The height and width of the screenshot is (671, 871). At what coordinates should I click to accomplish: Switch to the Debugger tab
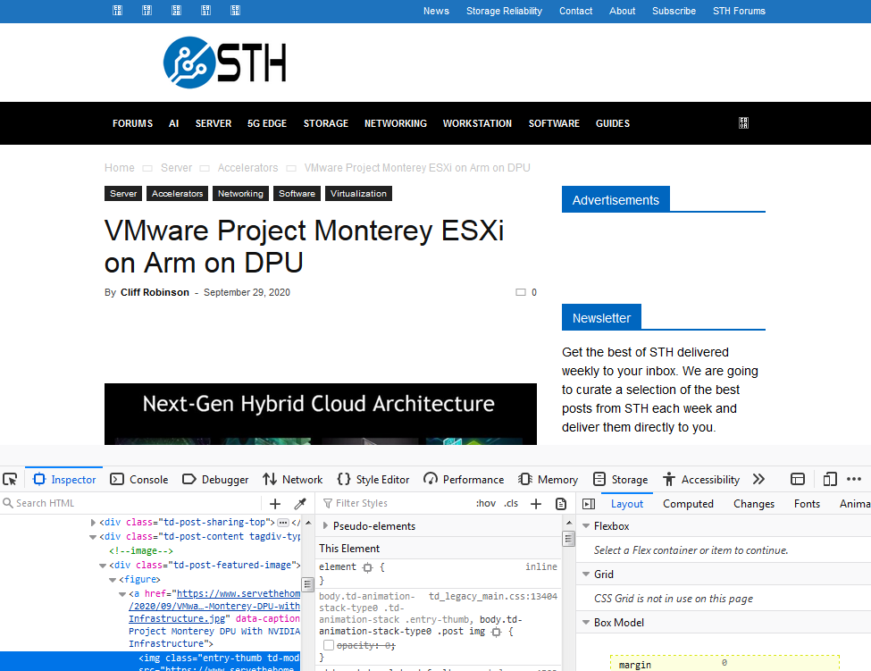point(215,480)
